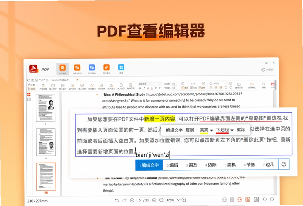303x206 pixels.
Task: Click the 插入形状 tool
Action: coord(72,87)
